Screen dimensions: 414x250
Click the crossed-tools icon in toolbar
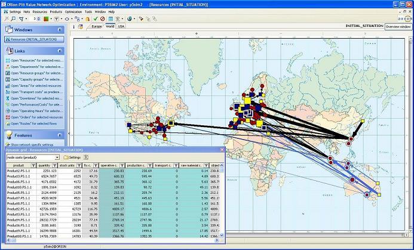(7, 18)
